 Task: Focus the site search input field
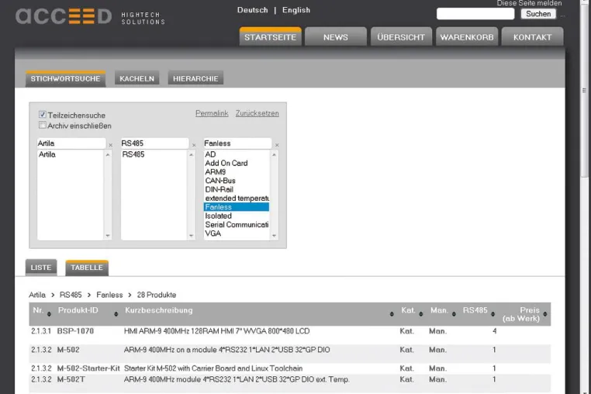coord(475,14)
